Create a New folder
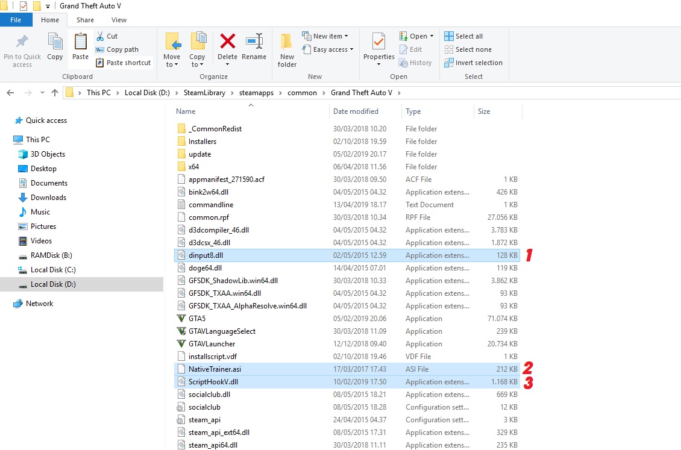The width and height of the screenshot is (681, 450). pyautogui.click(x=287, y=51)
